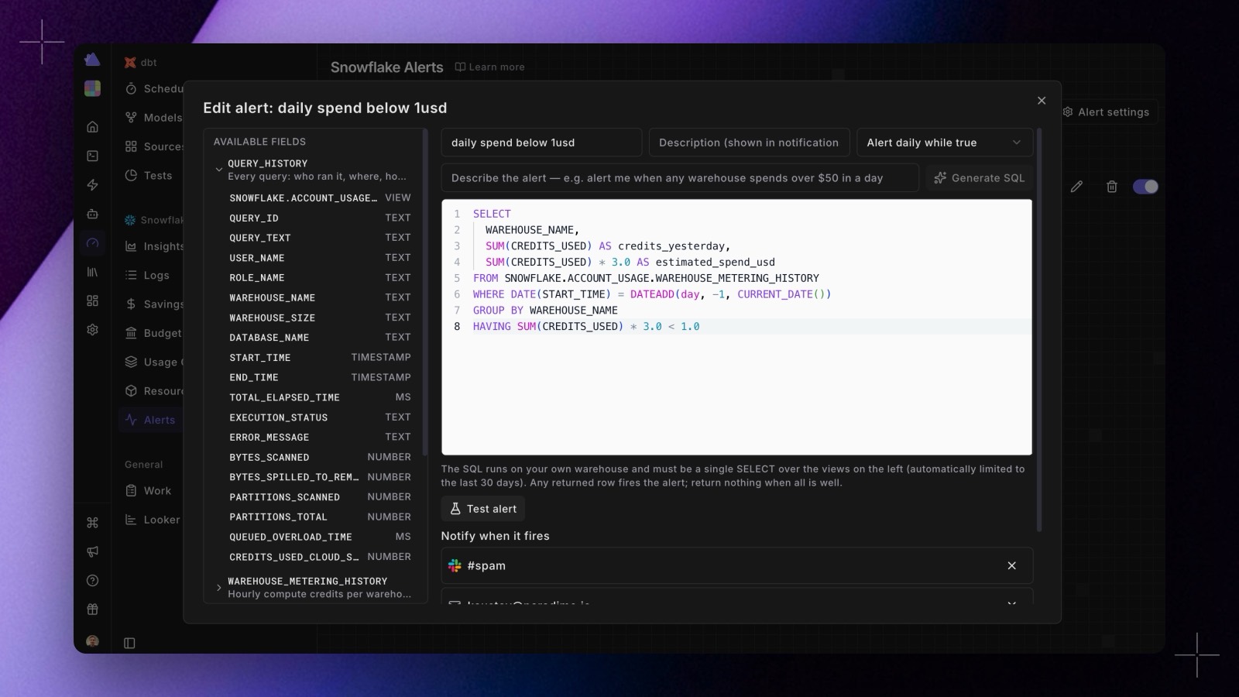Close the Edit alert dialog
The width and height of the screenshot is (1239, 697).
coord(1042,101)
